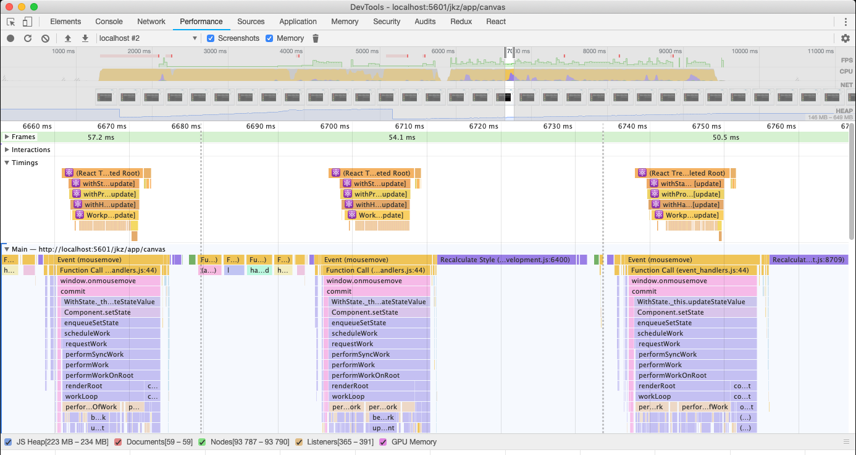856x455 pixels.
Task: Uncheck the JS Heap counter checkbox
Action: tap(8, 442)
